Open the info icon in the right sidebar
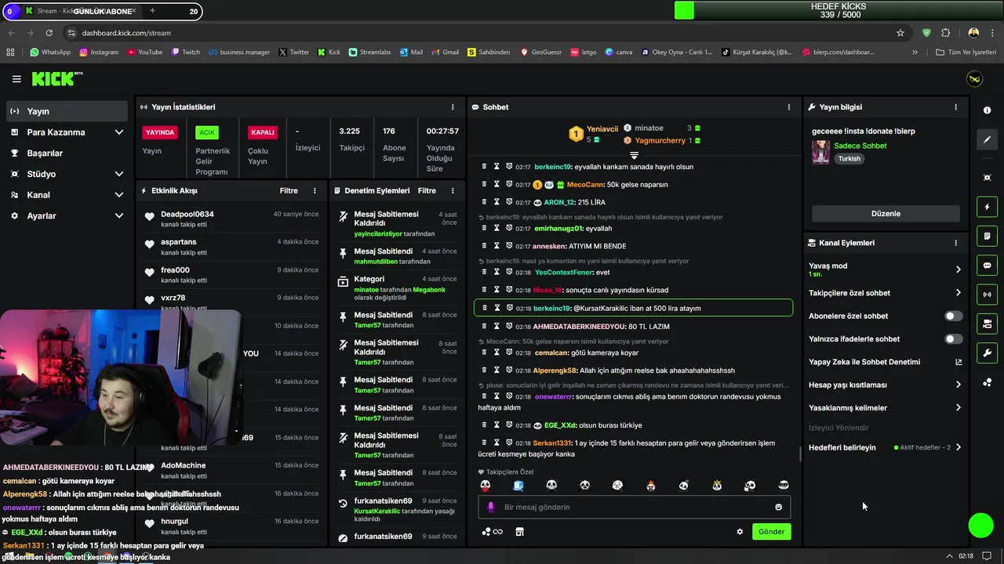The width and height of the screenshot is (1004, 564). click(987, 110)
